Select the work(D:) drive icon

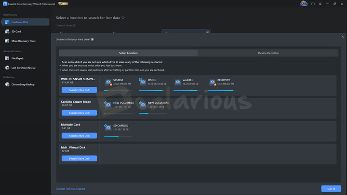177,82
